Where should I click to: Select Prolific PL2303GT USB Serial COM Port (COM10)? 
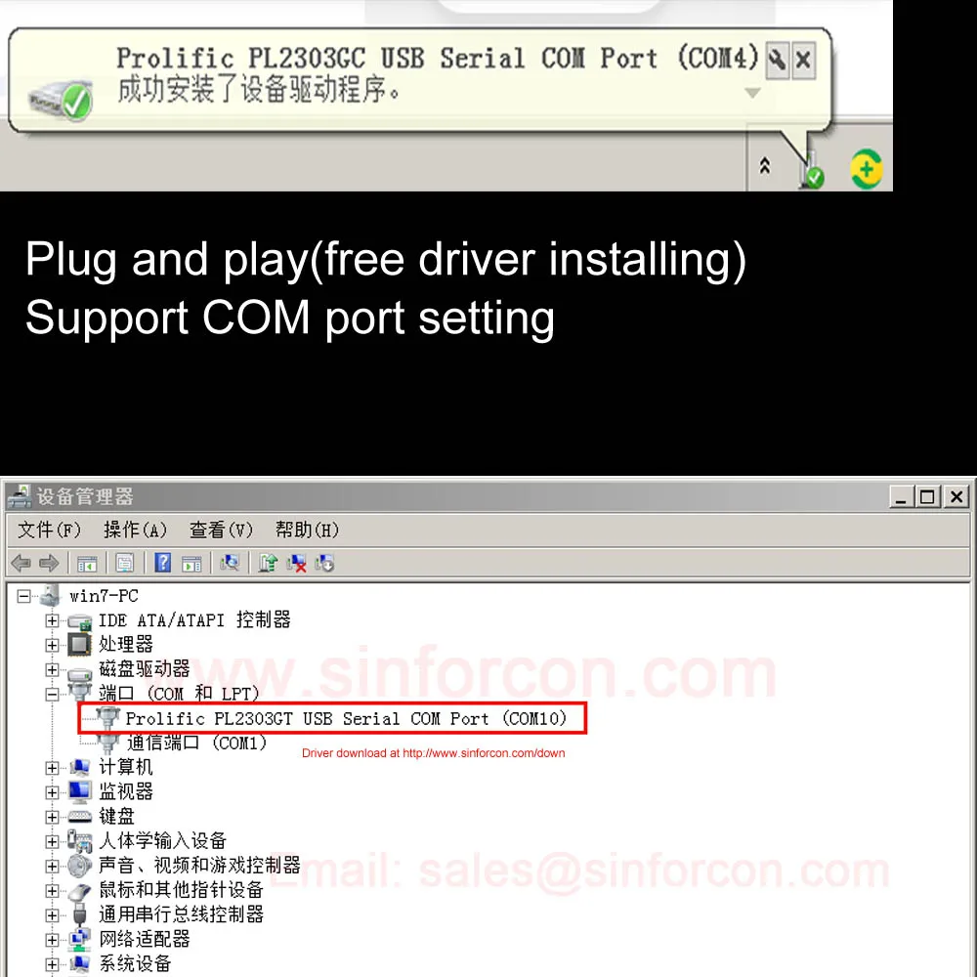346,718
